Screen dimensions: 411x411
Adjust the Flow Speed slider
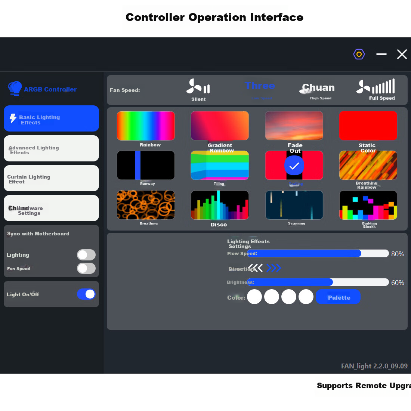tap(318, 253)
